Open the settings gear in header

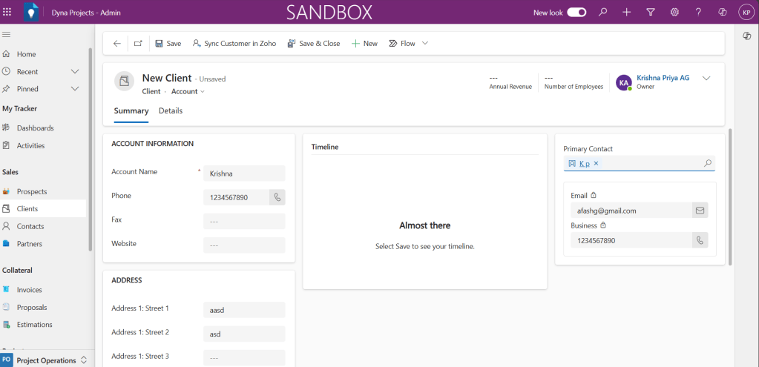coord(674,13)
